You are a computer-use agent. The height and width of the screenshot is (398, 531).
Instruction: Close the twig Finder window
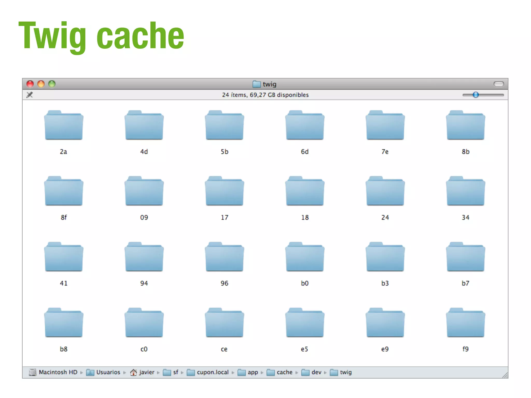click(30, 84)
